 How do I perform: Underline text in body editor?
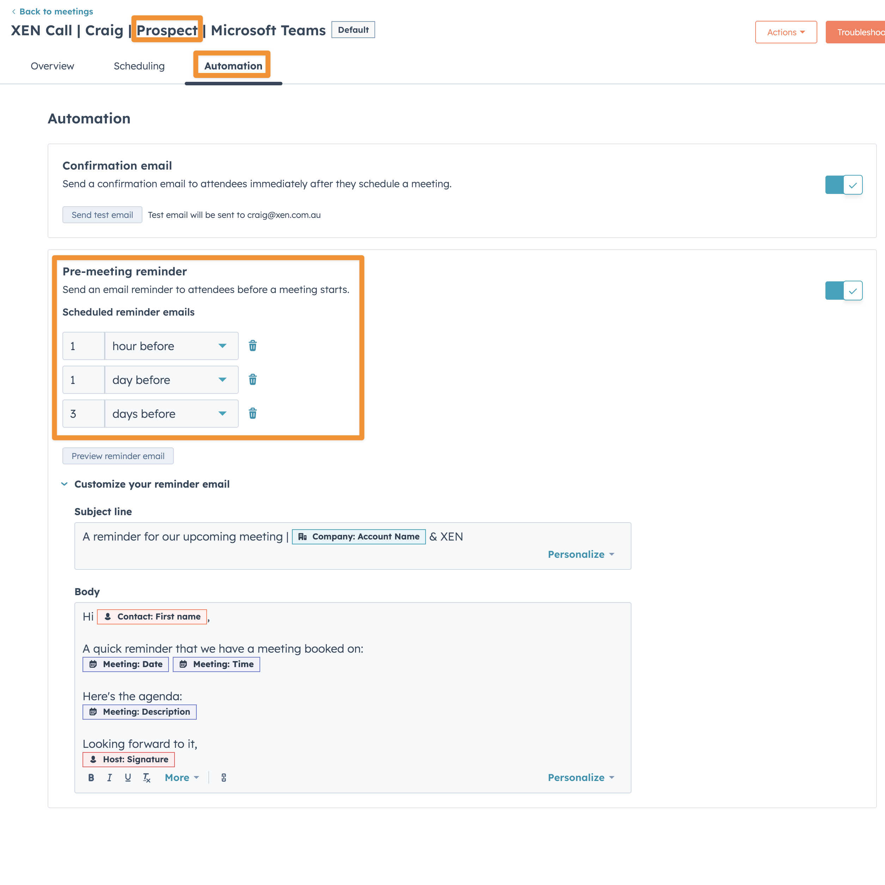(128, 777)
